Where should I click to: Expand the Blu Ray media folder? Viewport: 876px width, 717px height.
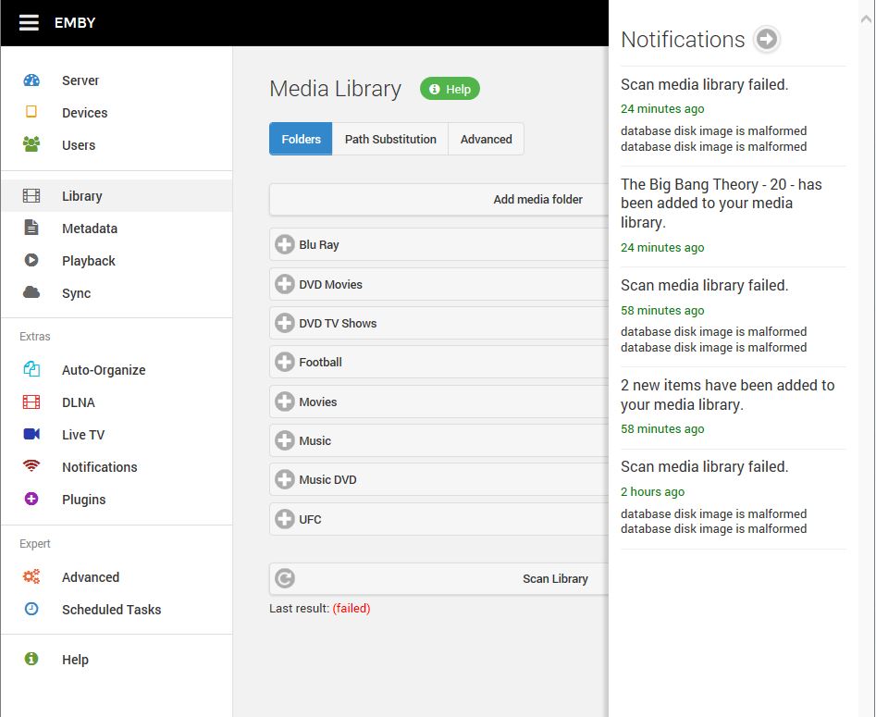[285, 245]
